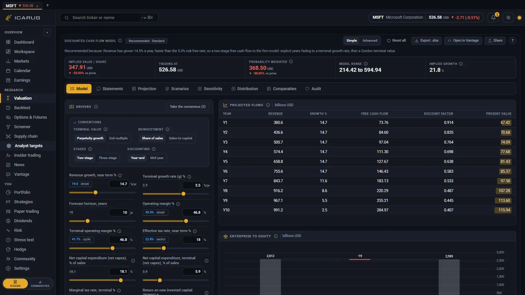Show info icon beside Reinvestment
Viewport: 525px width, 295px height.
tap(167, 129)
